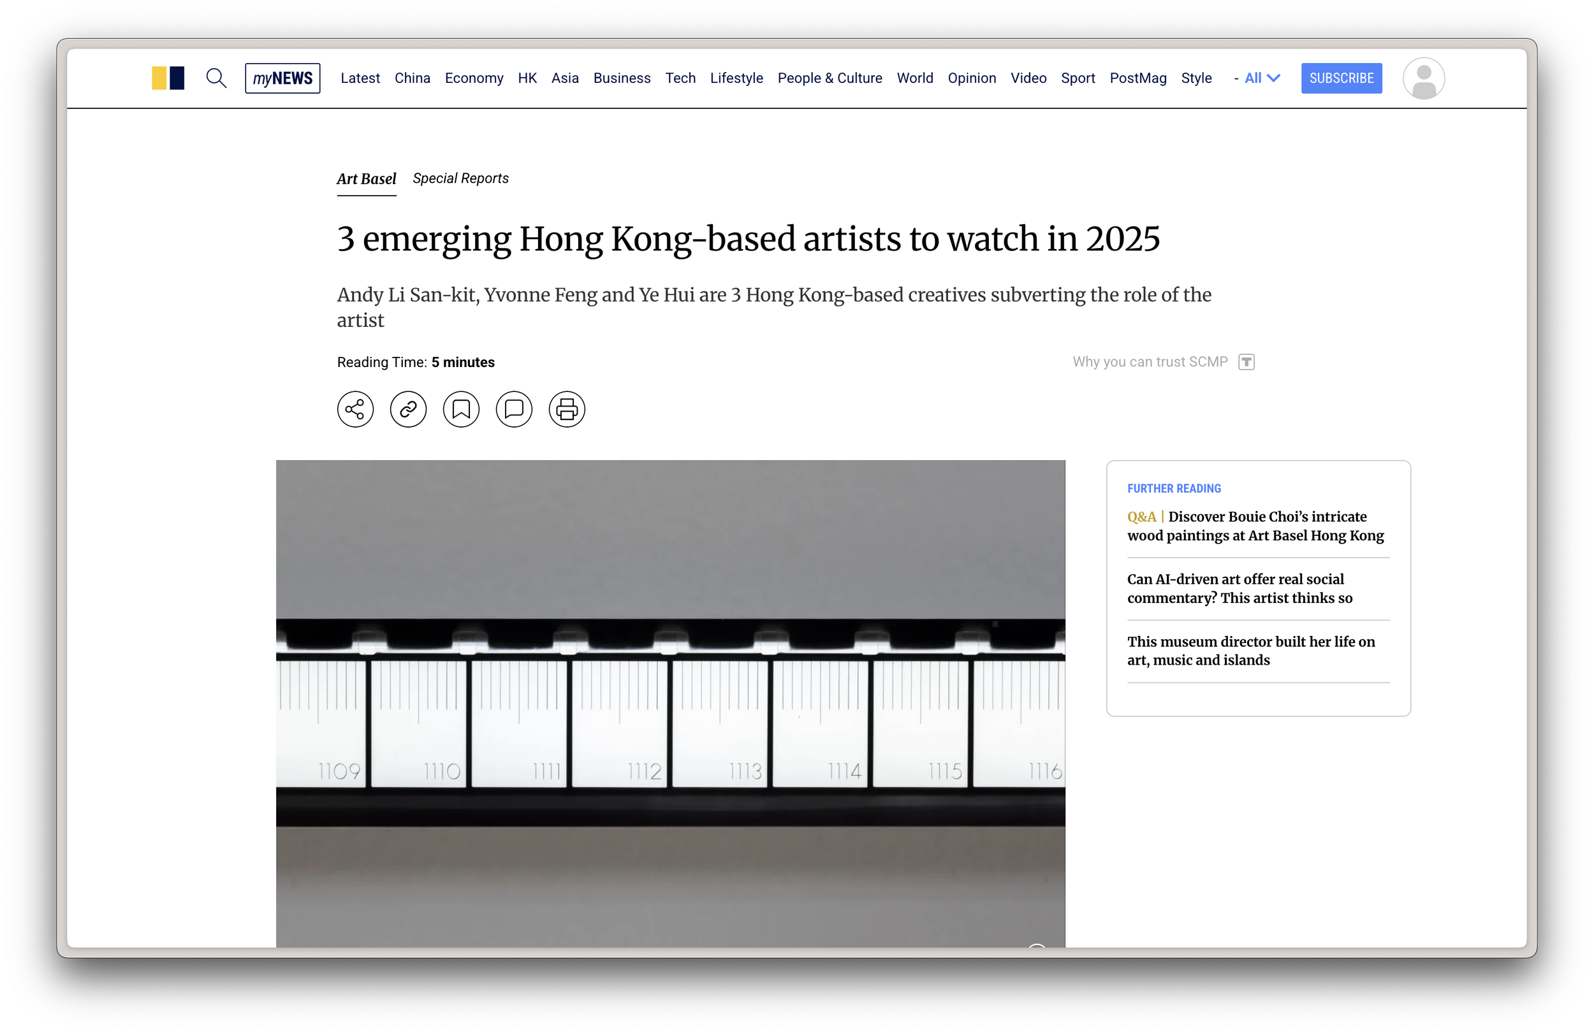This screenshot has width=1594, height=1033.
Task: Print the article via printer icon
Action: [567, 409]
